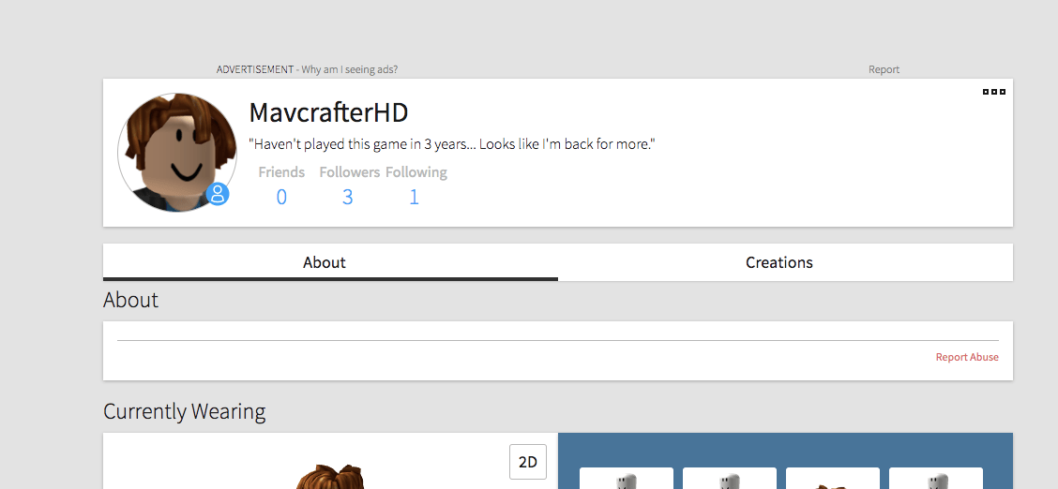Image resolution: width=1058 pixels, height=489 pixels.
Task: Click the Friends label
Action: click(281, 172)
